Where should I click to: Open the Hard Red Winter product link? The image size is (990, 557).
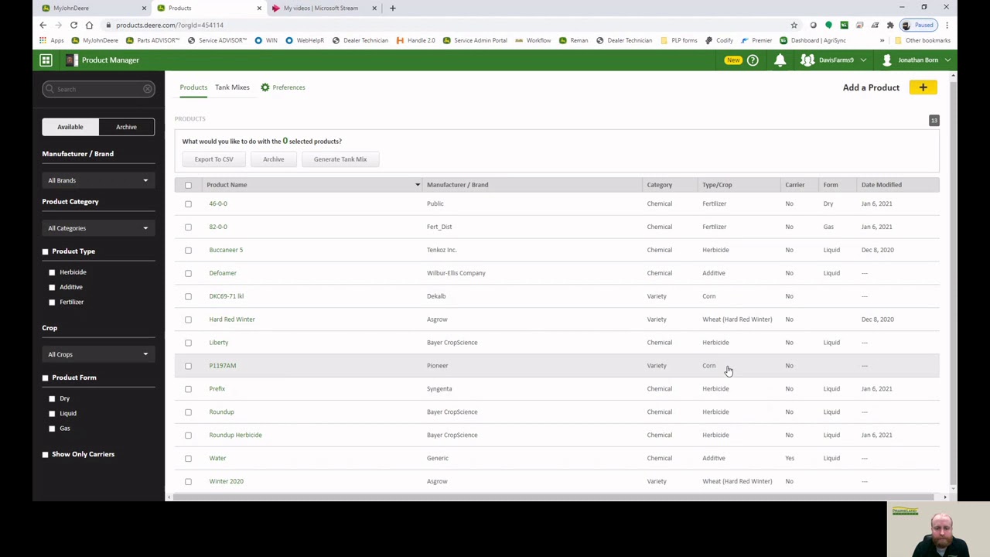[x=232, y=320]
